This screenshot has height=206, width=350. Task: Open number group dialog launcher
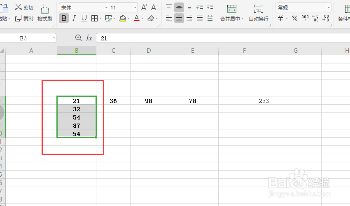(330, 25)
